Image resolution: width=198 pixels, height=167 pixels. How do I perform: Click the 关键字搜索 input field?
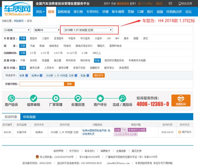42,84
